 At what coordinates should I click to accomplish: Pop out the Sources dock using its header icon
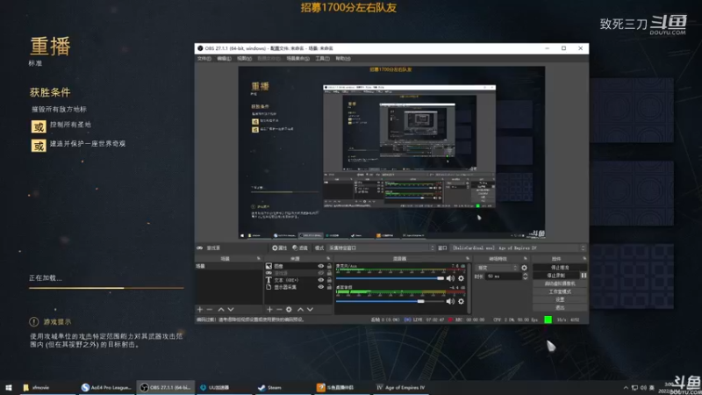328,258
